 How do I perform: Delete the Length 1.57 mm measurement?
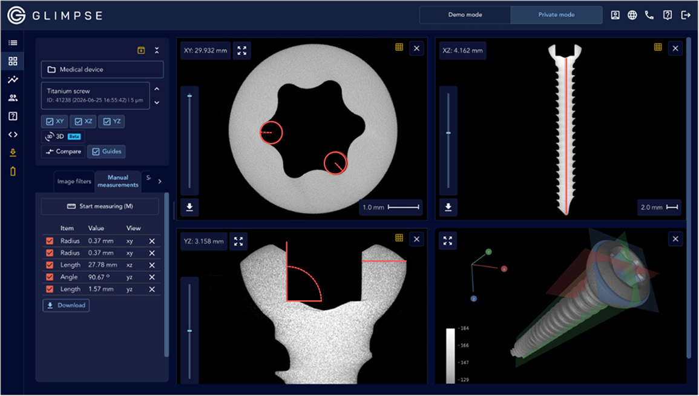pos(152,289)
